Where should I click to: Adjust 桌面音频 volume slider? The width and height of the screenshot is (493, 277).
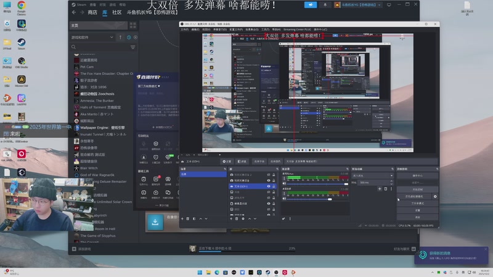[x=317, y=199]
